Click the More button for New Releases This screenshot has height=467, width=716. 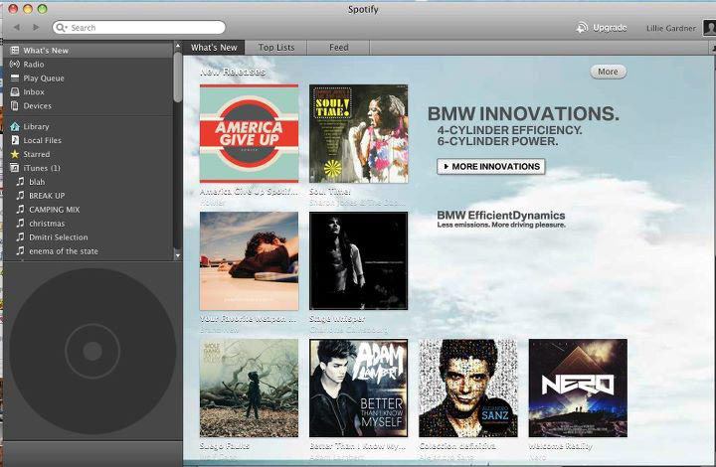click(608, 72)
